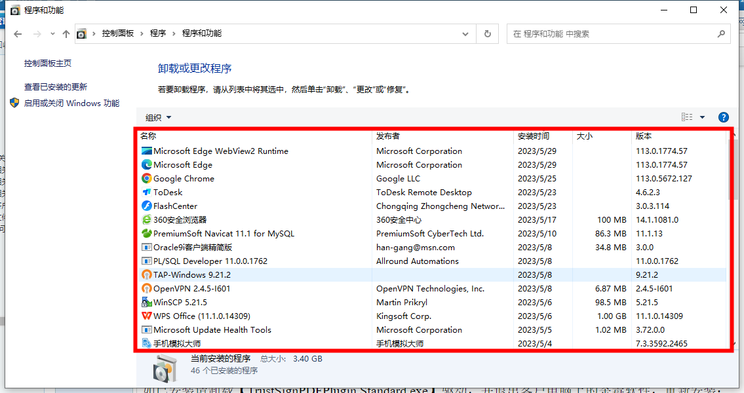Screen dimensions: 744x393
Task: Select the WinSCP 5.21.5 name
Action: click(180, 303)
